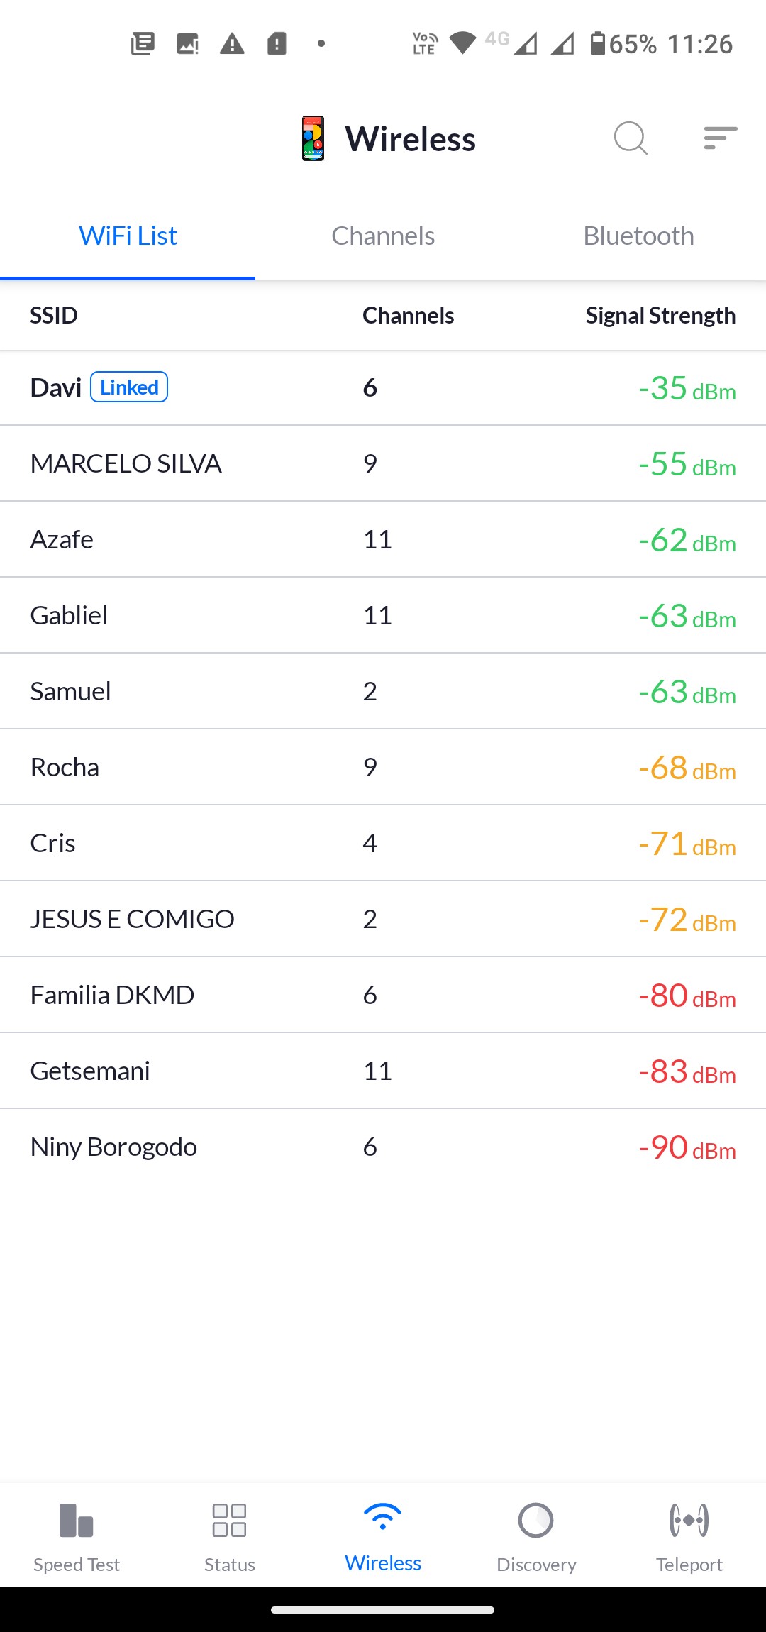Image resolution: width=766 pixels, height=1632 pixels.
Task: Tap the Linked badge on Davi
Action: 129,387
